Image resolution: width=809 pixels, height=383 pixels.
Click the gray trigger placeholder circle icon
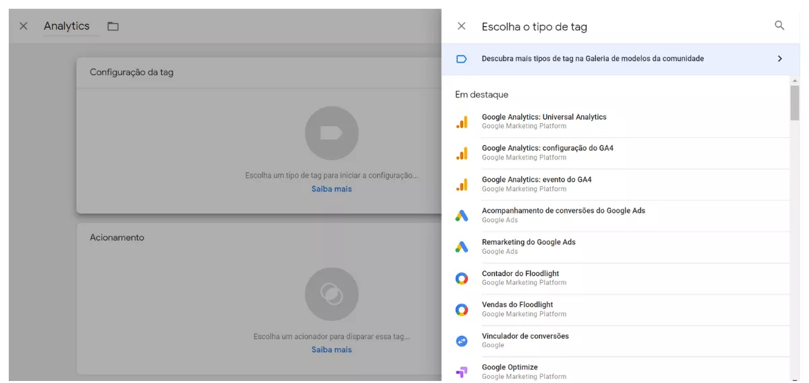(331, 294)
